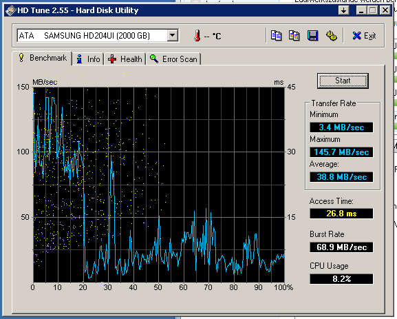Click the thermometer temperature icon
The height and width of the screenshot is (319, 397).
coord(197,36)
